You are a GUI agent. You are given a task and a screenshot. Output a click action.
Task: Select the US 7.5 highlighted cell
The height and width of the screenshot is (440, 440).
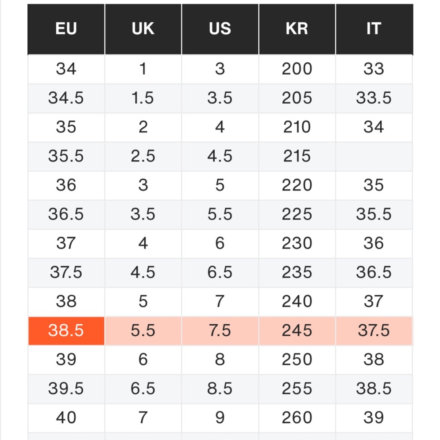(x=220, y=331)
